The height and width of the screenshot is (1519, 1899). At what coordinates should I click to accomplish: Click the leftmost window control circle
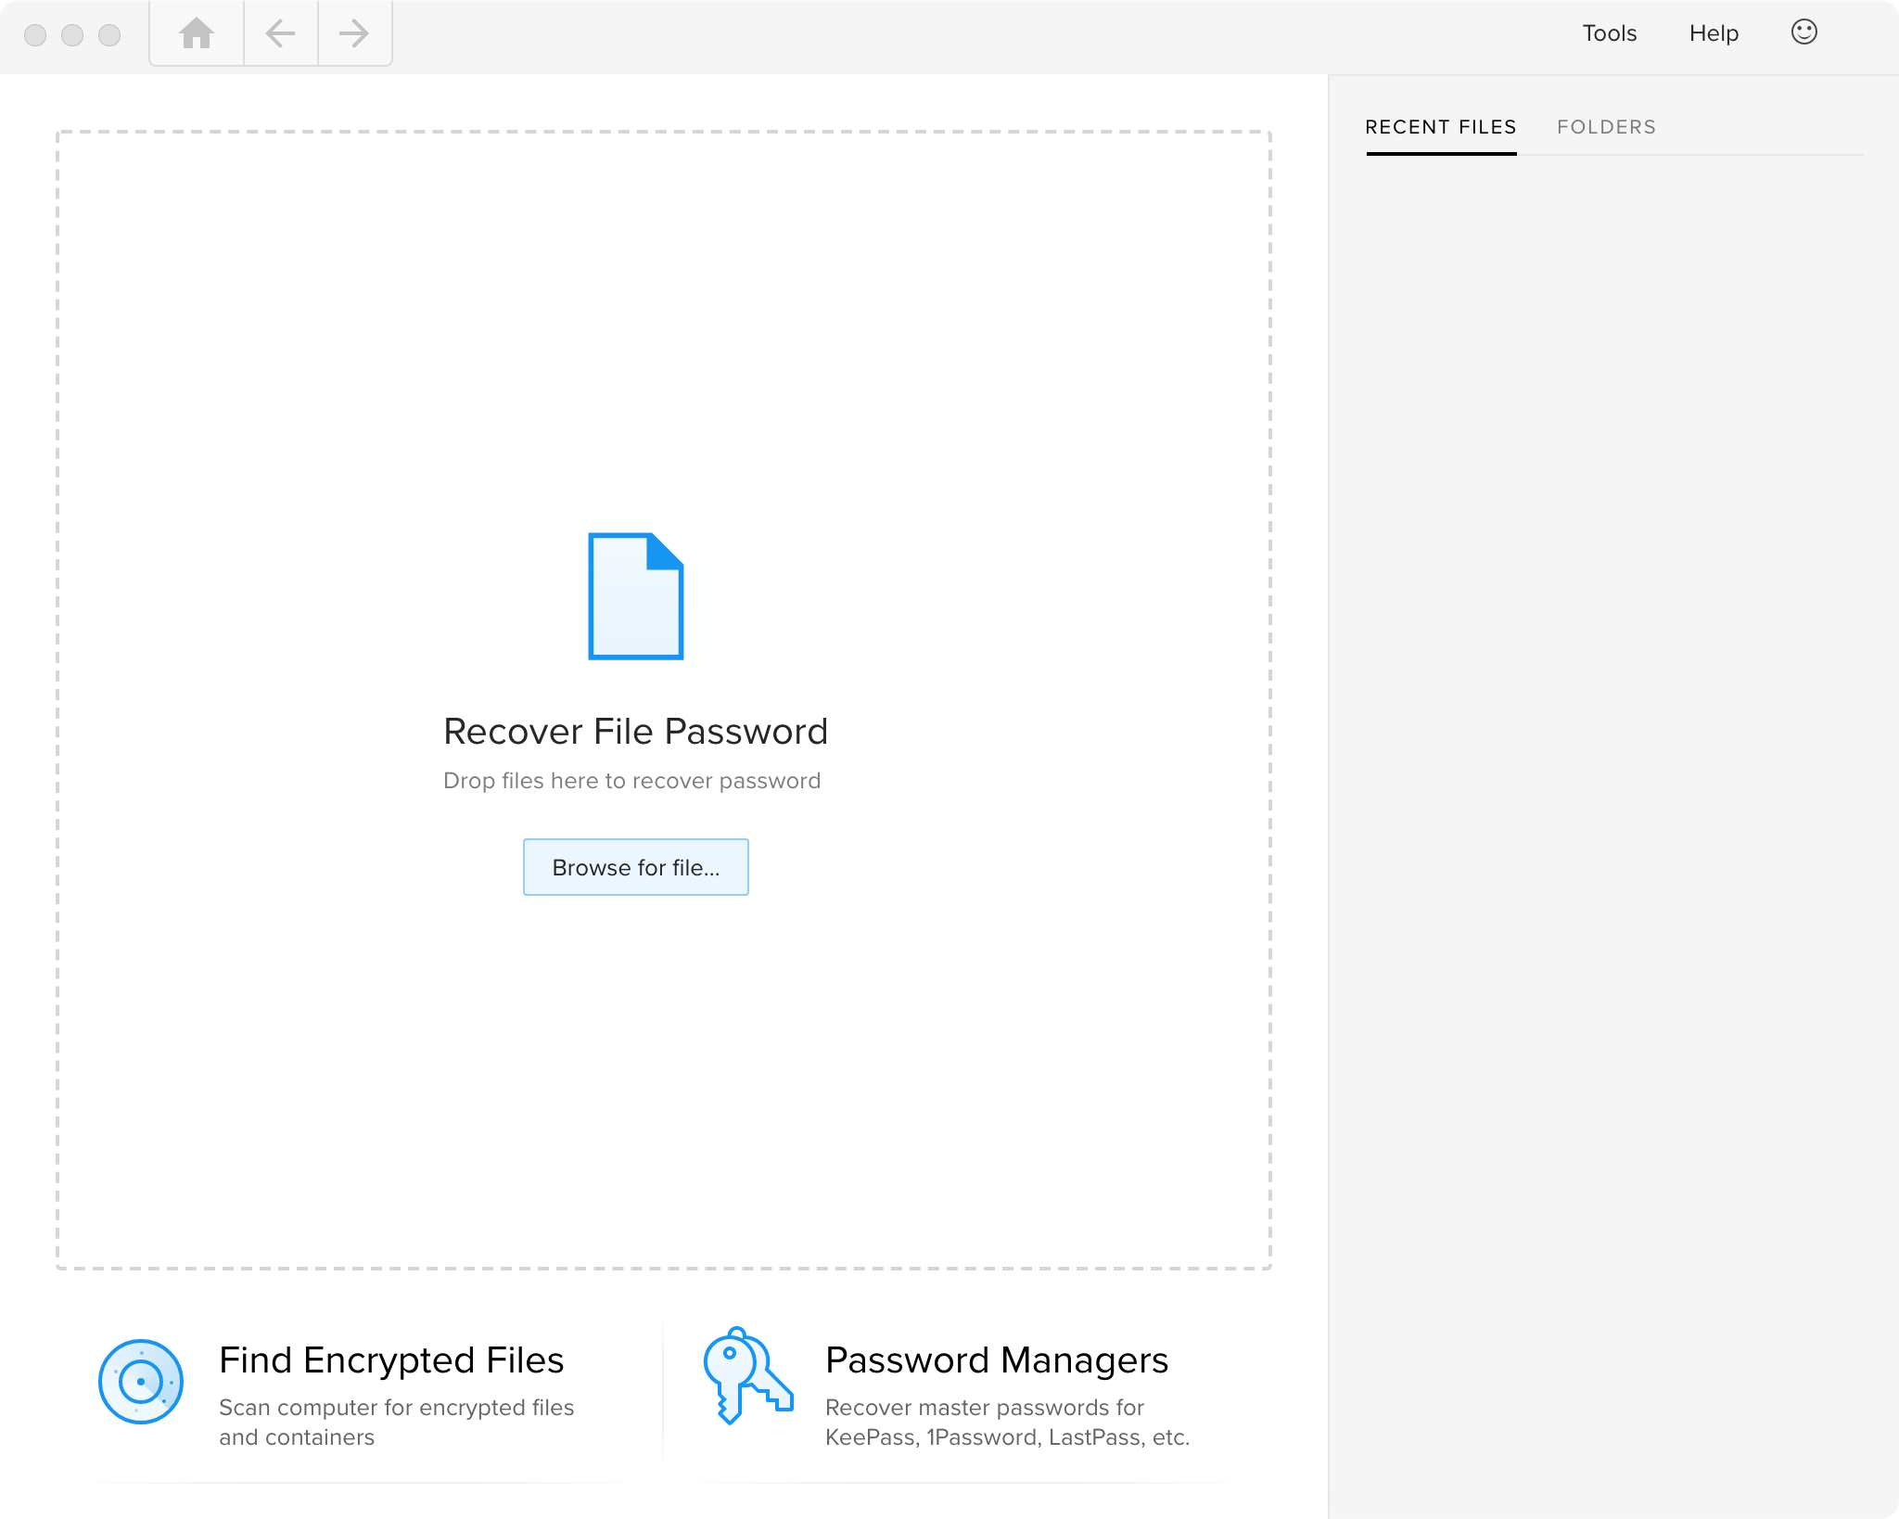[35, 36]
